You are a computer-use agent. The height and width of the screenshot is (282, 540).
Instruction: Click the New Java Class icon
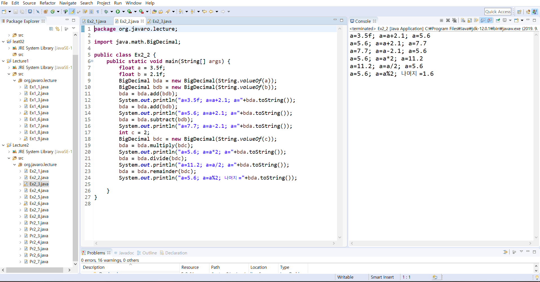[x=53, y=12]
